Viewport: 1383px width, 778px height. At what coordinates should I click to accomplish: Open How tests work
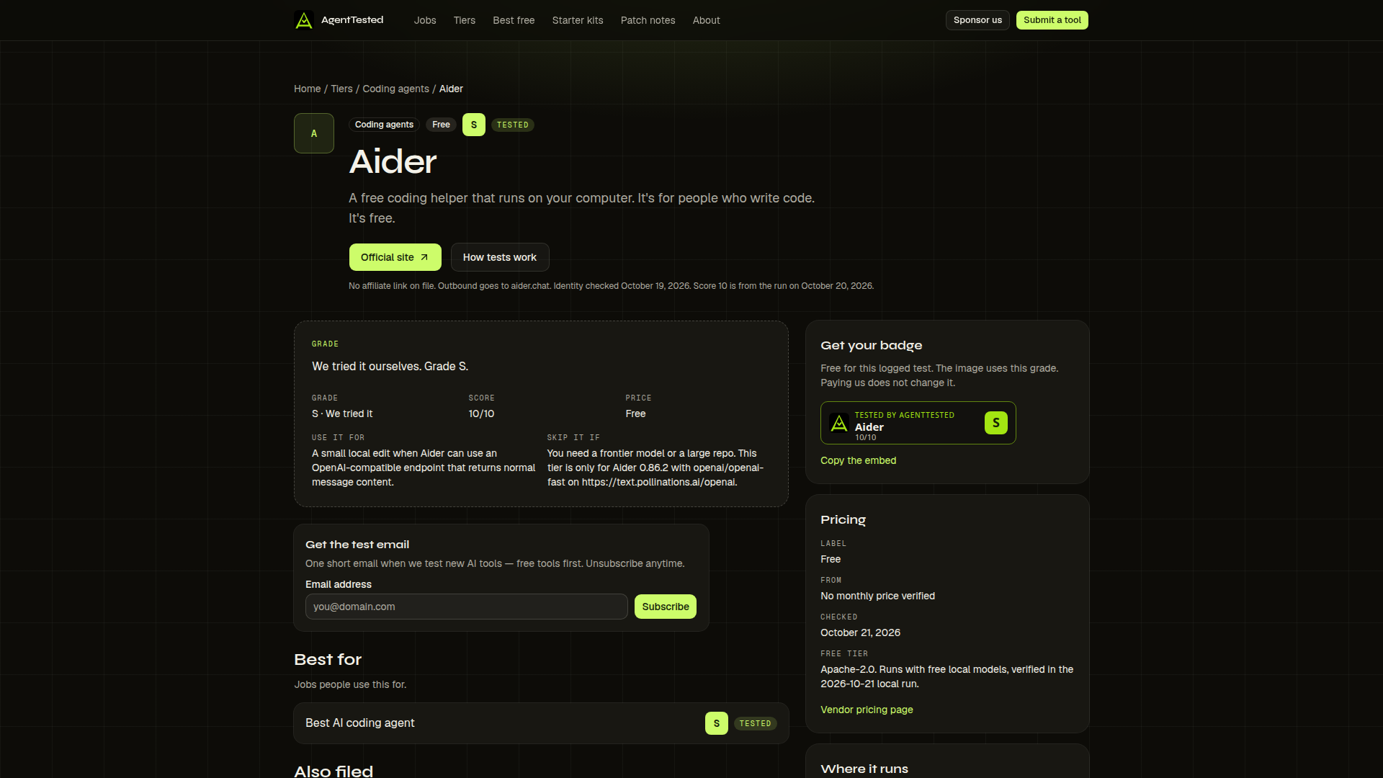500,257
